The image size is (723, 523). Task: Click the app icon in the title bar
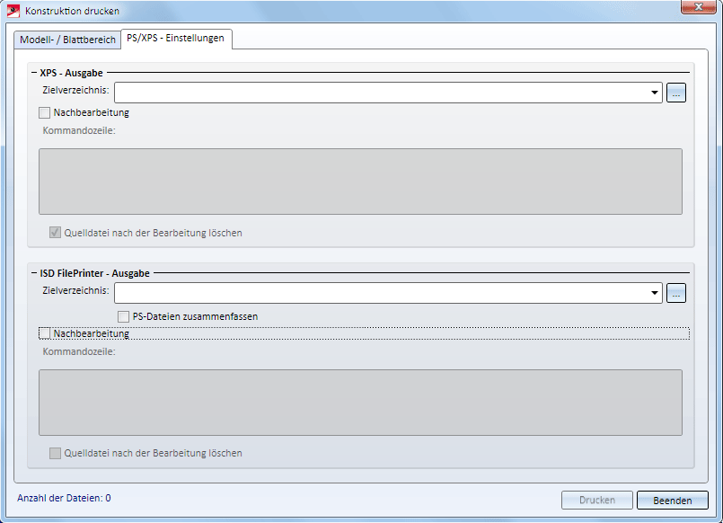pyautogui.click(x=13, y=11)
